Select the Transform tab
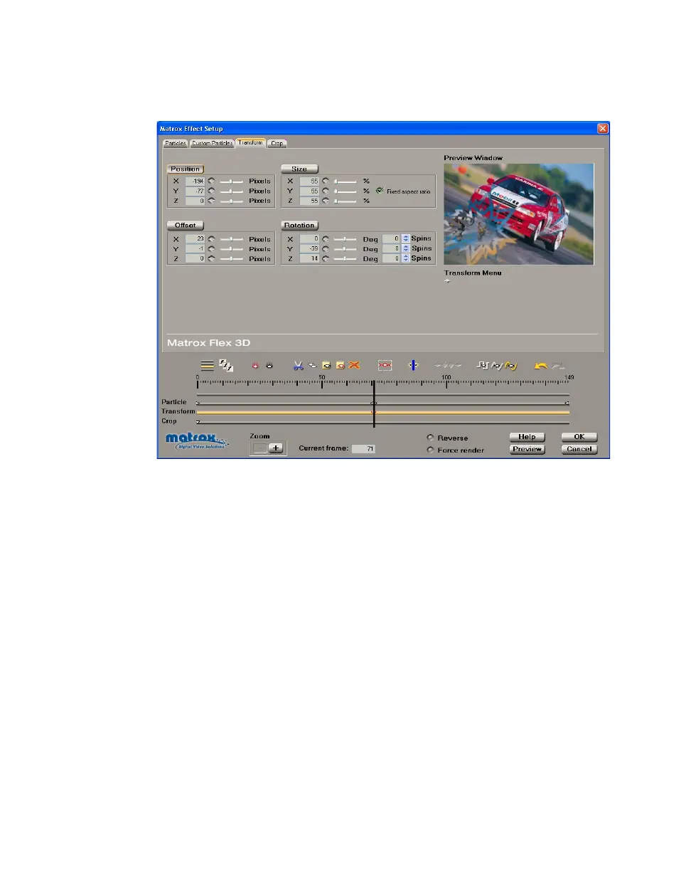Screen dimensions: 691x871 [250, 143]
